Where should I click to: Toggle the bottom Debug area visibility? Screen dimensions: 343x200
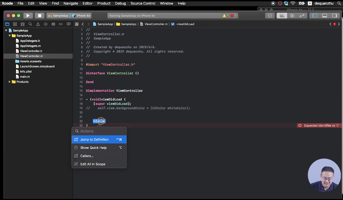[324, 16]
